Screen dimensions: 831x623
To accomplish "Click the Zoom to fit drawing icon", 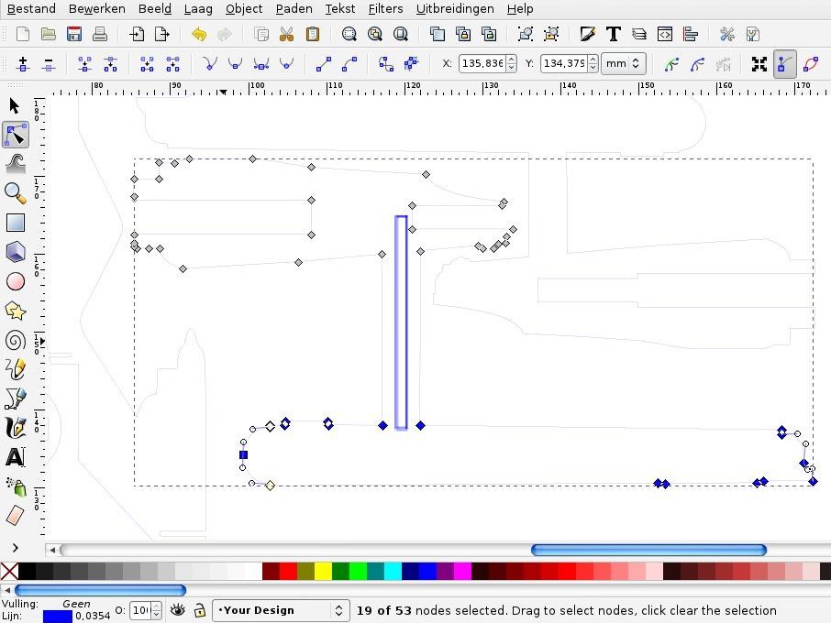I will (x=375, y=35).
